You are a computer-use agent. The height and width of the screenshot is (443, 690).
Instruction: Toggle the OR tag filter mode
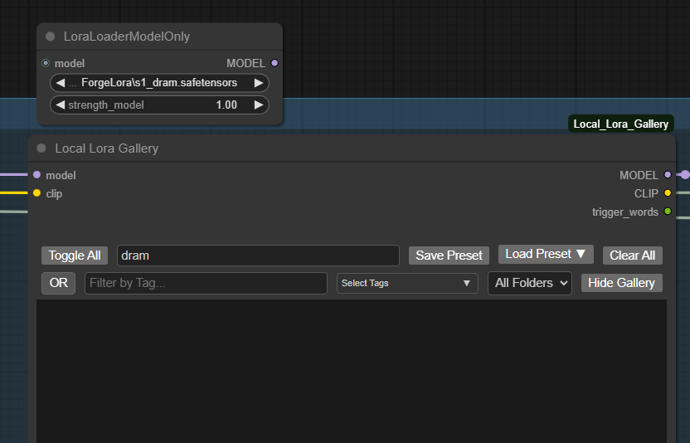[59, 283]
